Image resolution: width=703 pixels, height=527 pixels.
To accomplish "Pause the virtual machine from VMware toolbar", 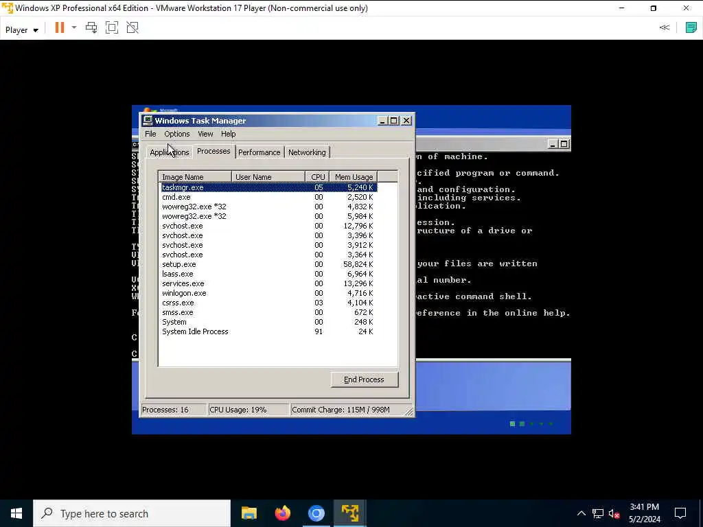I will (x=60, y=27).
